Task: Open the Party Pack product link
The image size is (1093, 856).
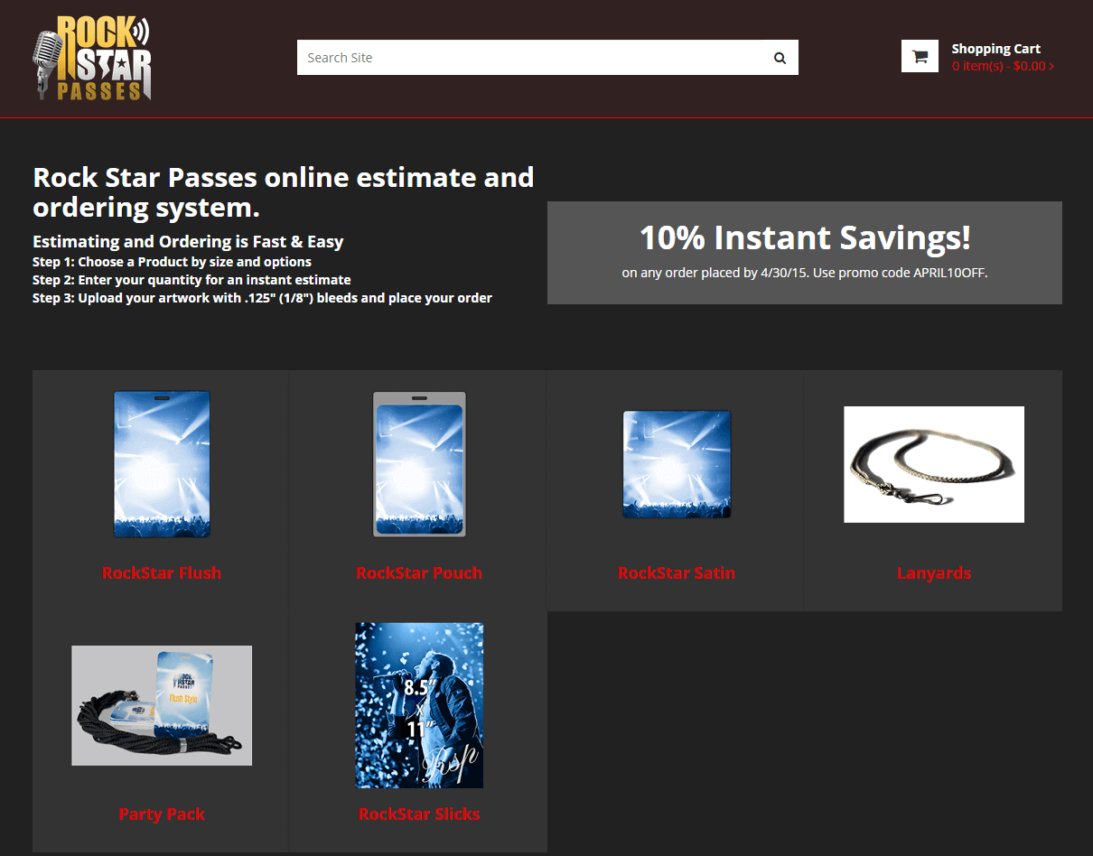Action: pos(162,814)
